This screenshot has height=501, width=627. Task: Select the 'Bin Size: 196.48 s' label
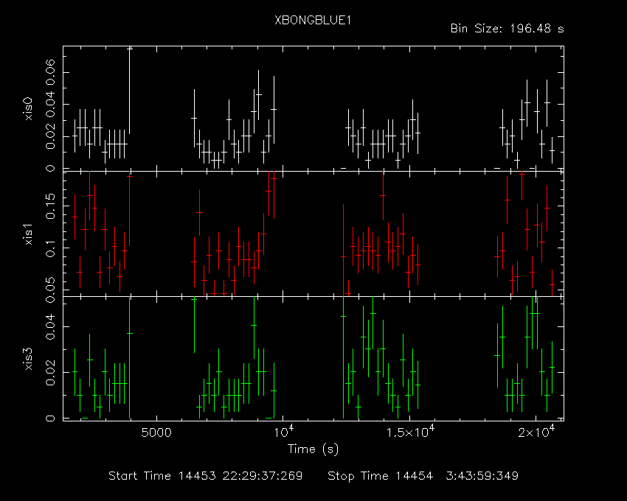[507, 29]
